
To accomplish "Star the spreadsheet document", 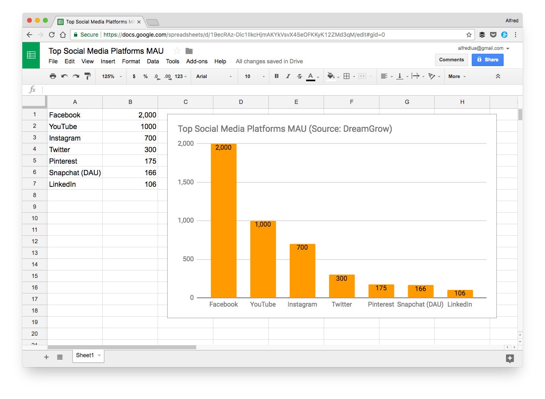I will pyautogui.click(x=177, y=51).
